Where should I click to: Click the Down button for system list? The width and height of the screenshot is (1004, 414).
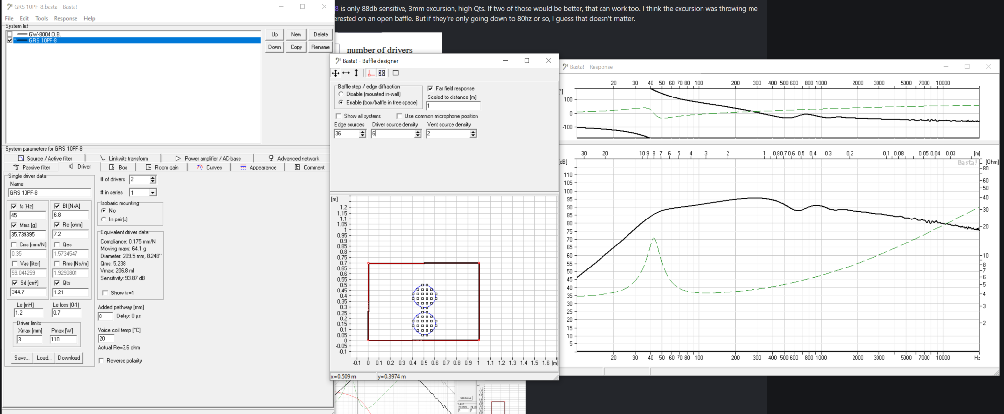point(275,47)
